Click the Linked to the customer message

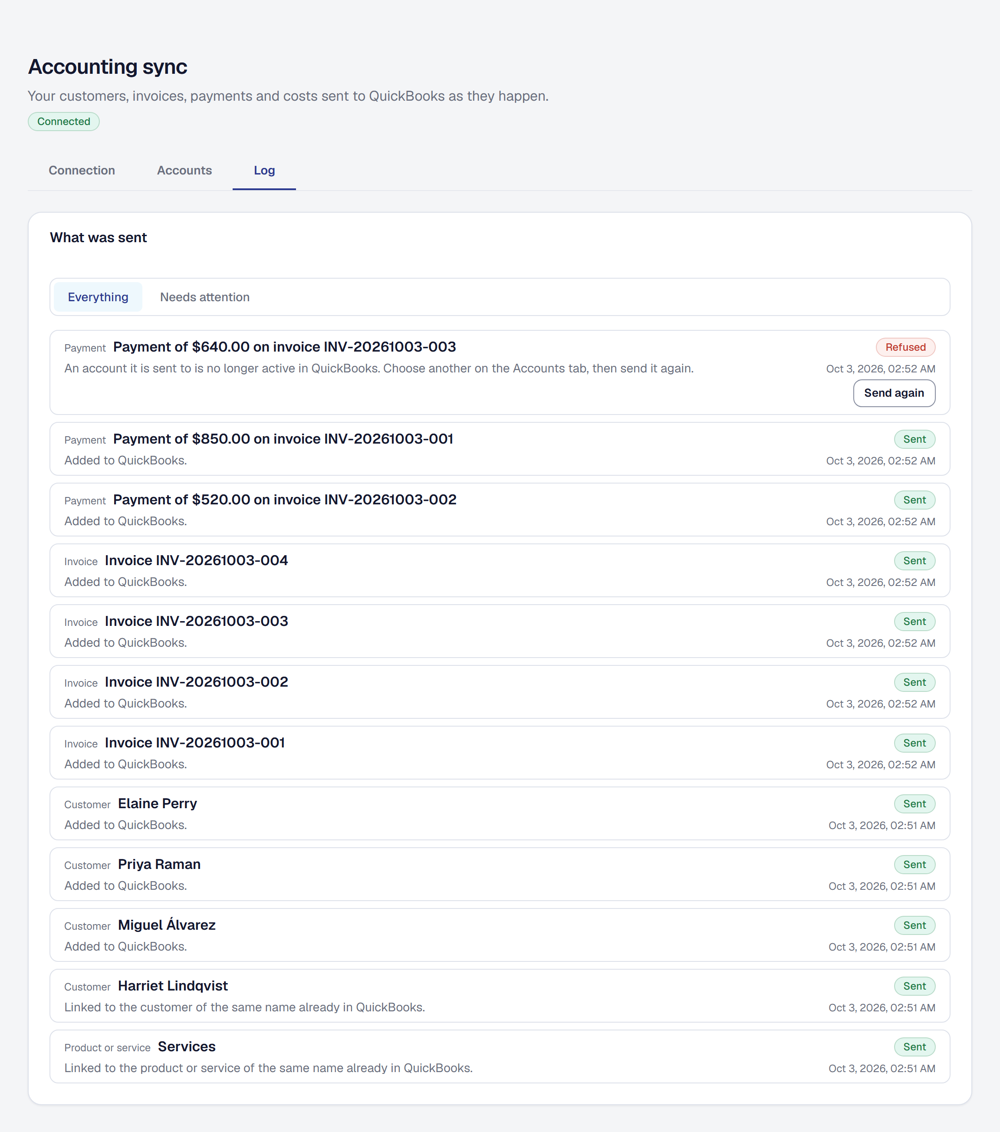[245, 1007]
